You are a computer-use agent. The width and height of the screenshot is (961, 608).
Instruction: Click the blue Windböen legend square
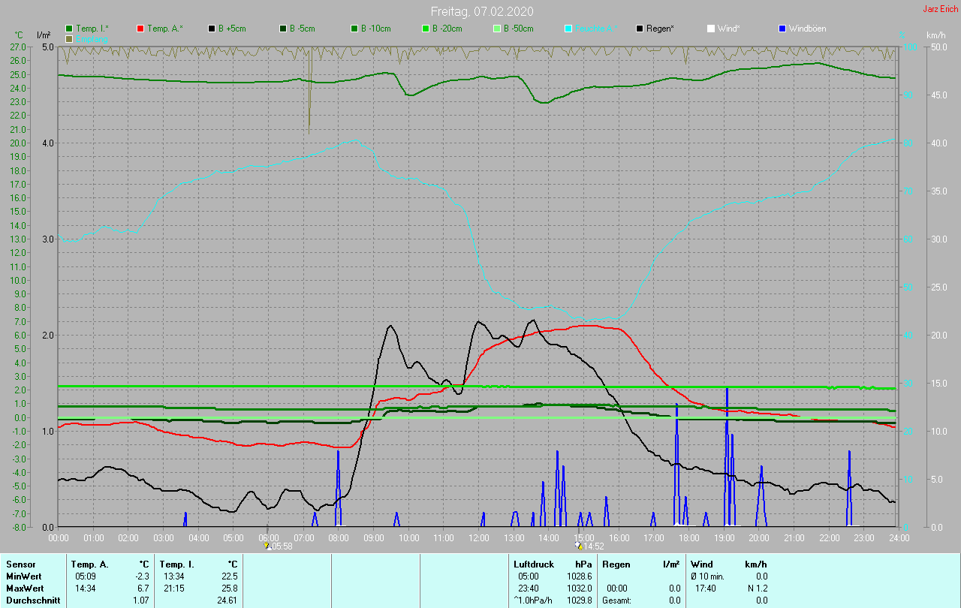click(782, 29)
